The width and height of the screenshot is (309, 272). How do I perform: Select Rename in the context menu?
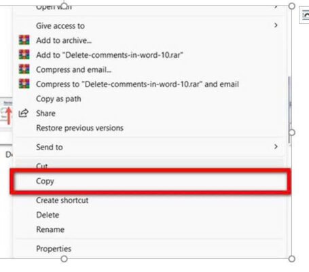click(x=50, y=229)
